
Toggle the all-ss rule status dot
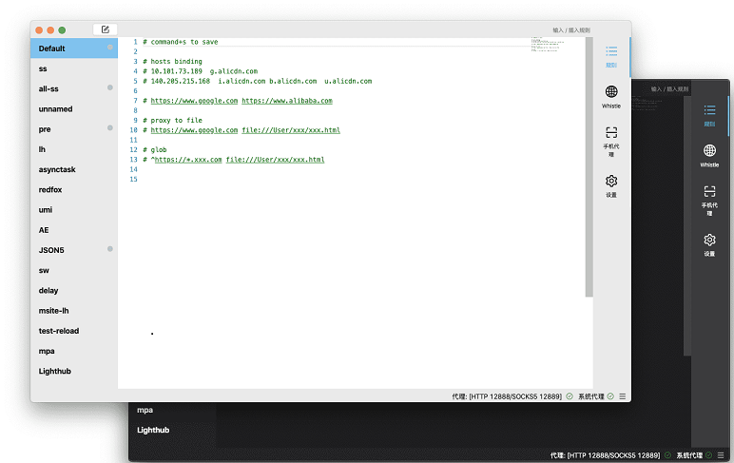(x=110, y=88)
